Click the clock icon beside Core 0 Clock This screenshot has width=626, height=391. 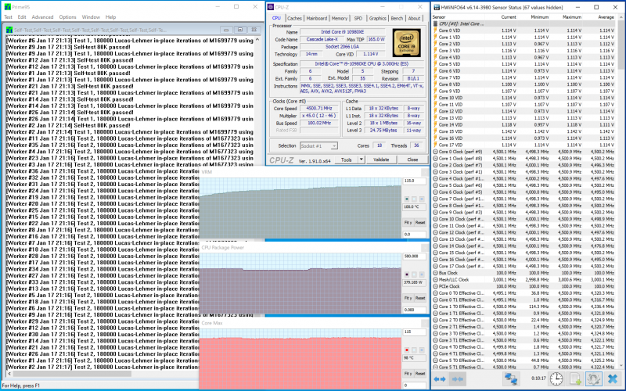(x=436, y=152)
